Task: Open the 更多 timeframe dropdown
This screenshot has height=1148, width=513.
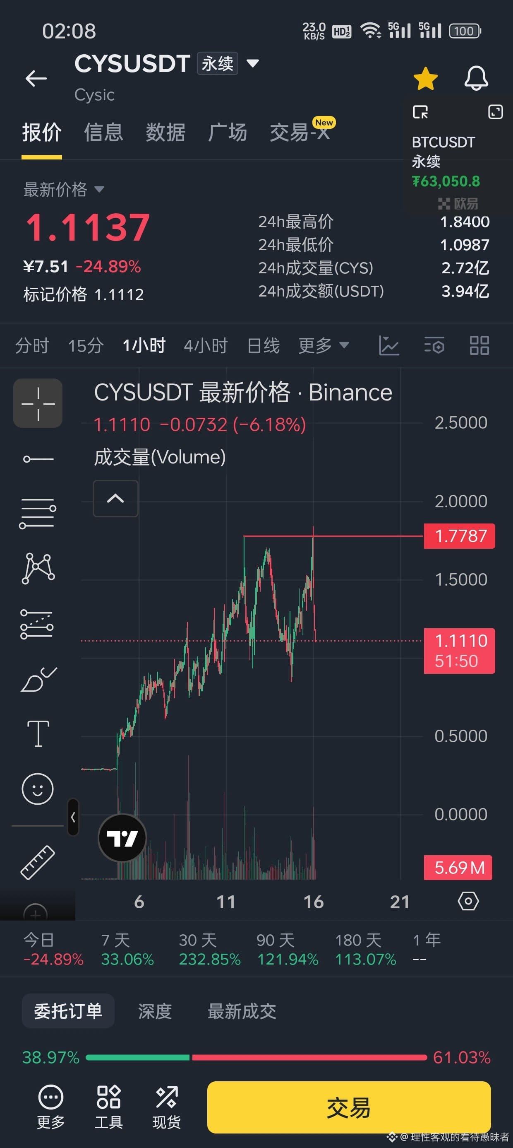Action: click(323, 345)
